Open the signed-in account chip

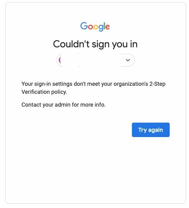(x=95, y=60)
